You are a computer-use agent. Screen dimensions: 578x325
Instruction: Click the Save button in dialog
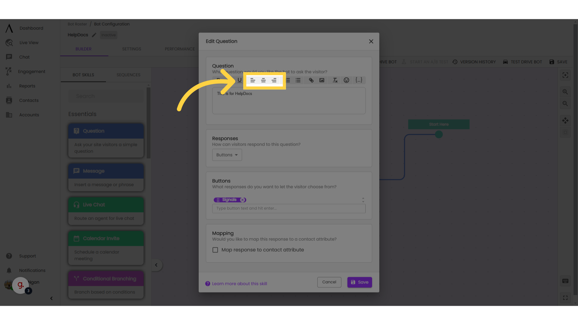coord(359,282)
